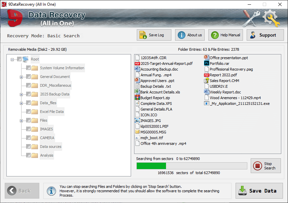Click the Word icon beside Accounting Backup.doc
Viewport: 288px width, 203px height.
(137, 69)
